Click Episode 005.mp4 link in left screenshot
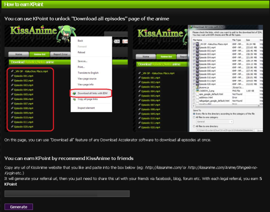This screenshot has width=270, height=212. tap(23, 94)
